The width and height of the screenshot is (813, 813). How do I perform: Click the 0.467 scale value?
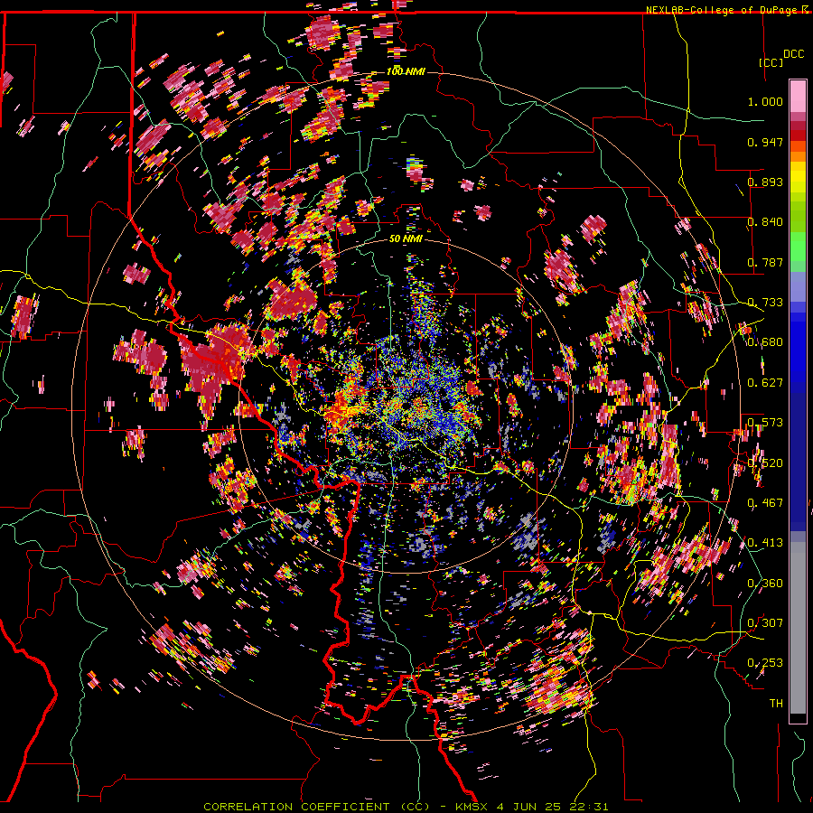(765, 503)
